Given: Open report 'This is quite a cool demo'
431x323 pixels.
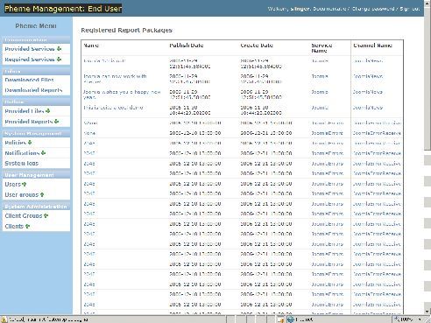Looking at the screenshot, I should [113, 108].
